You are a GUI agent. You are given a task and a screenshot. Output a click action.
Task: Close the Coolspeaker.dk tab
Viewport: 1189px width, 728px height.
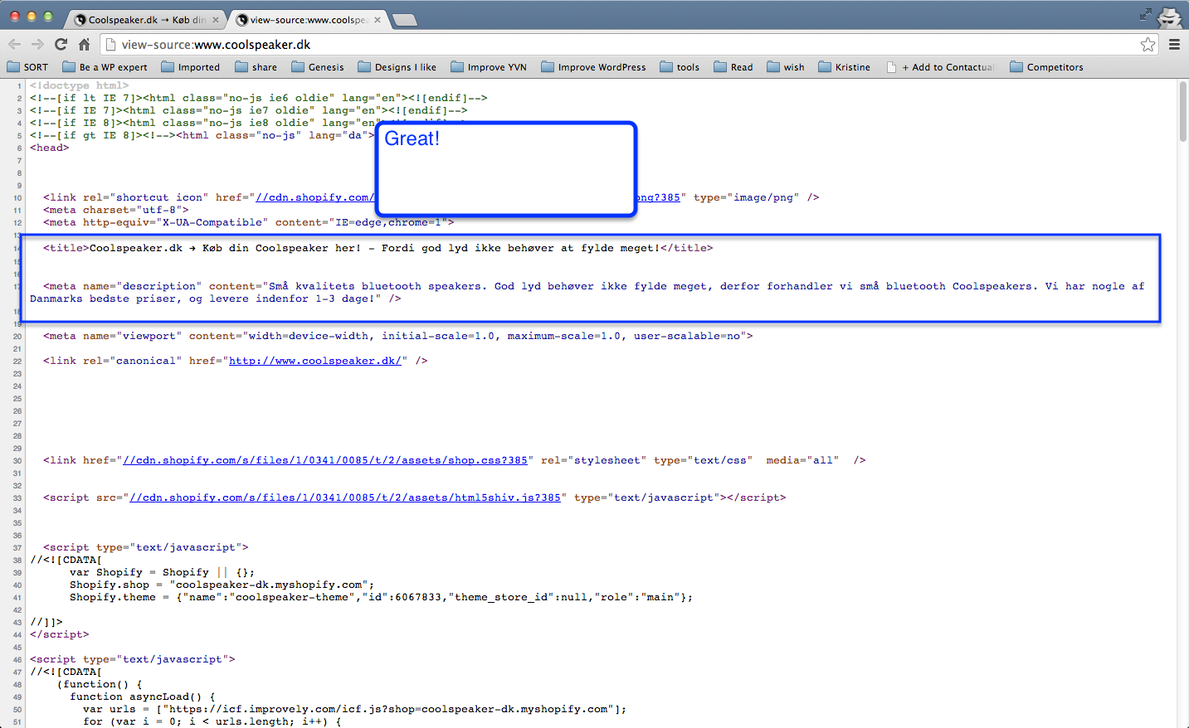(x=216, y=20)
